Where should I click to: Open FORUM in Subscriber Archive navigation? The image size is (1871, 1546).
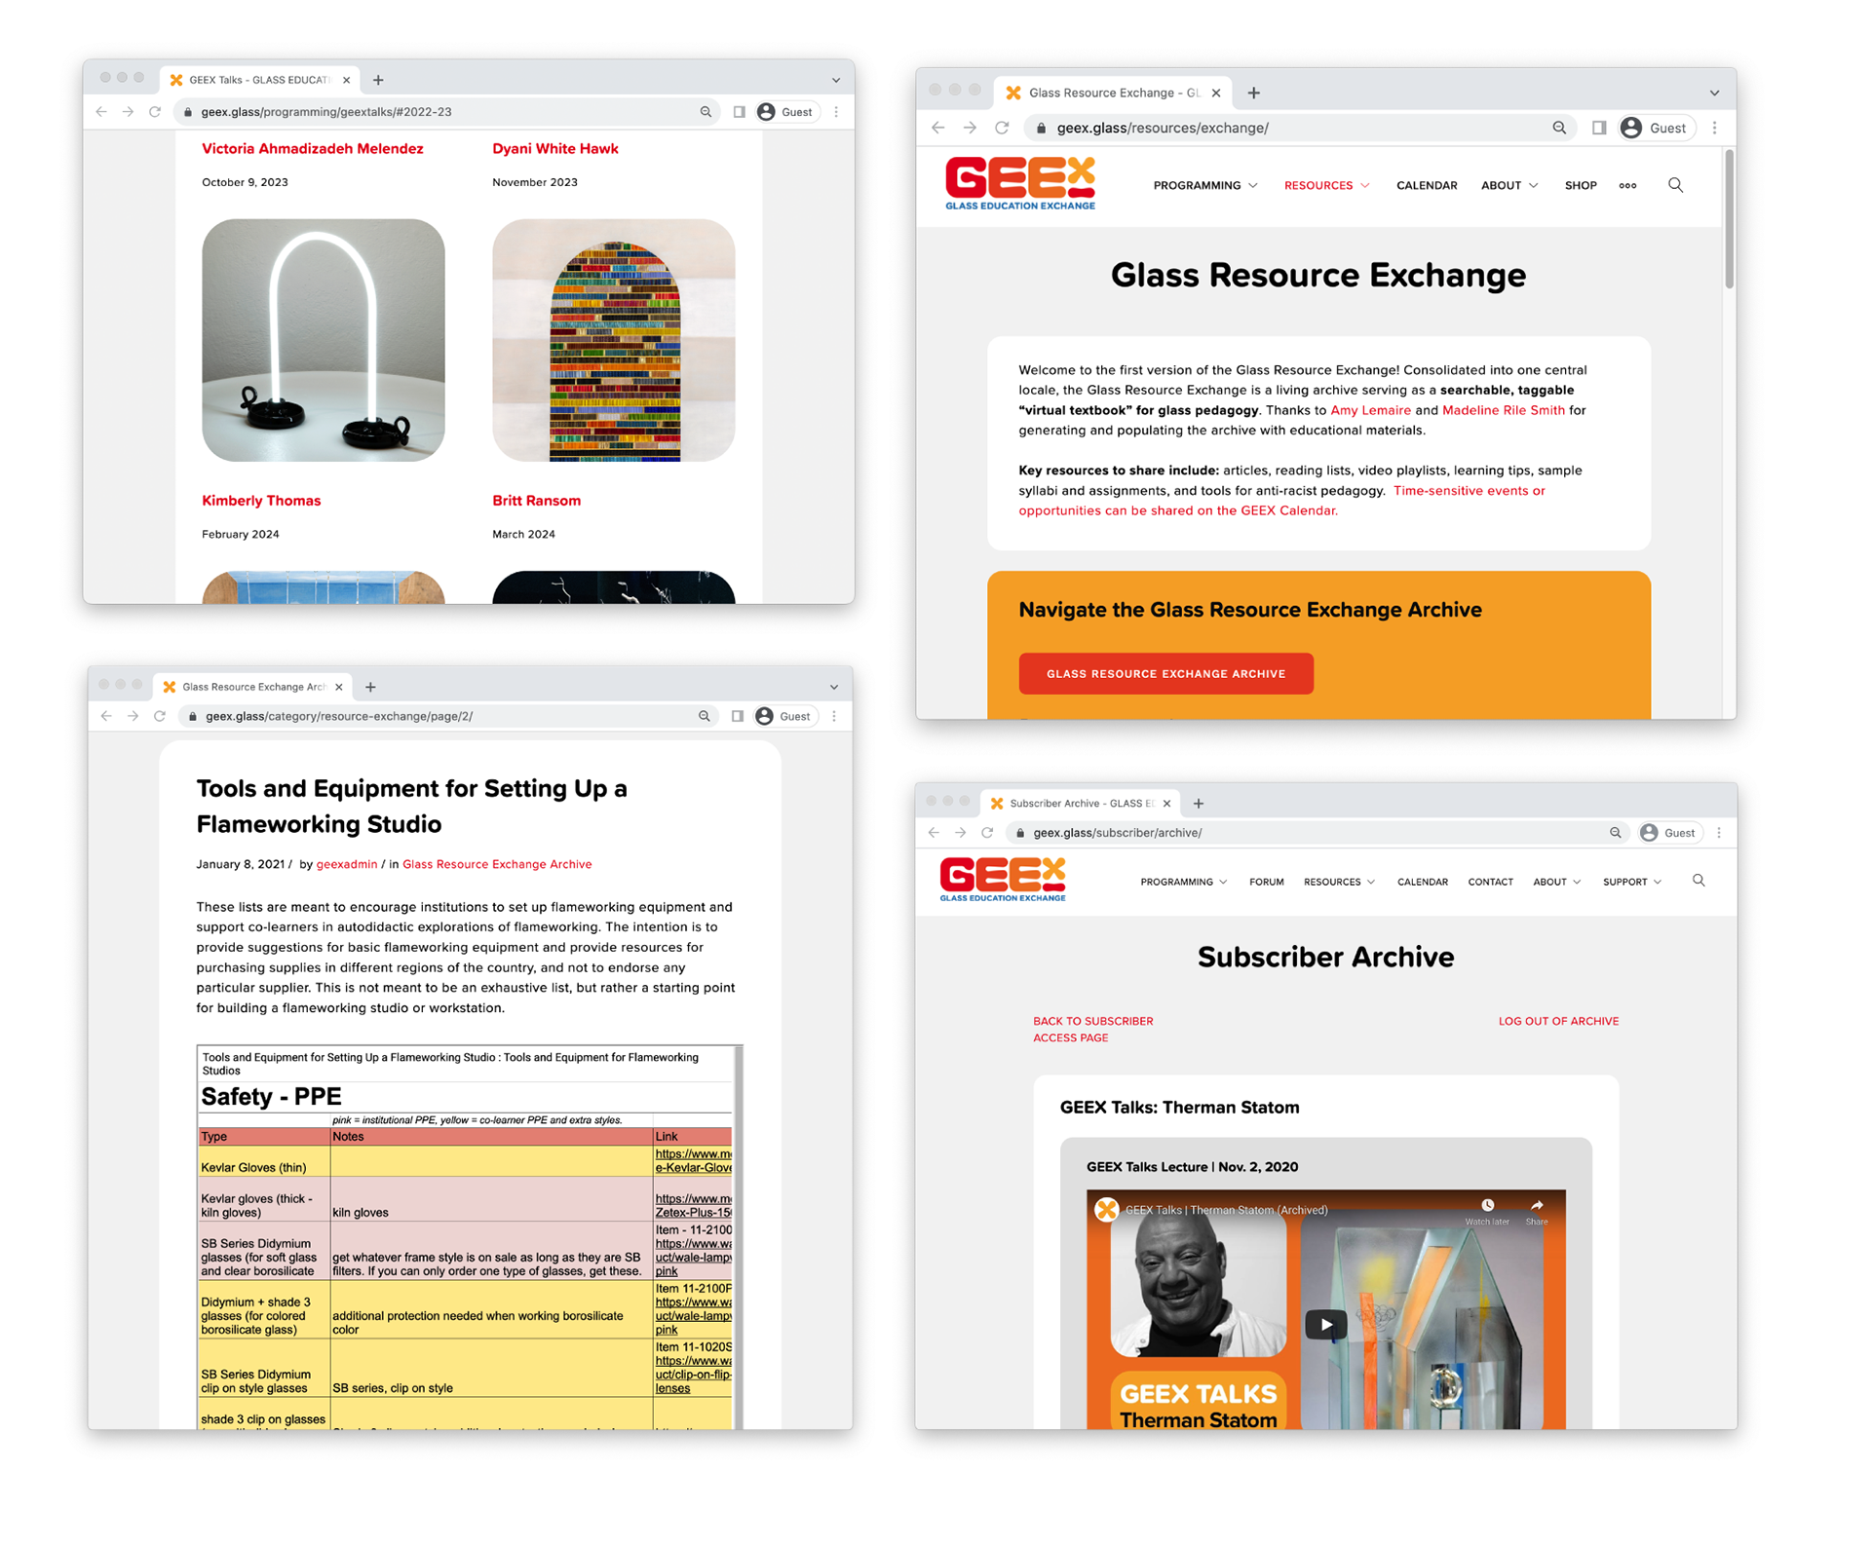pyautogui.click(x=1266, y=882)
